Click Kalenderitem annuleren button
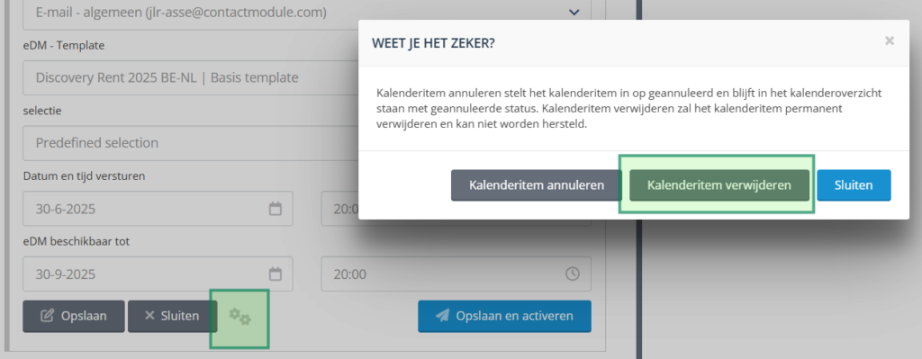This screenshot has width=922, height=359. [x=537, y=185]
